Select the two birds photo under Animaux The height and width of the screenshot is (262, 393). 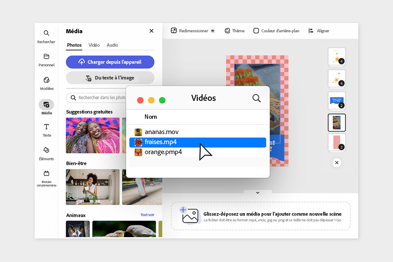[124, 229]
